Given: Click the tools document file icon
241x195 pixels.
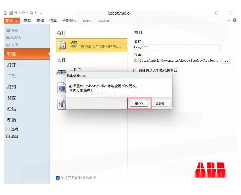Looking at the screenshot, I should [62, 104].
